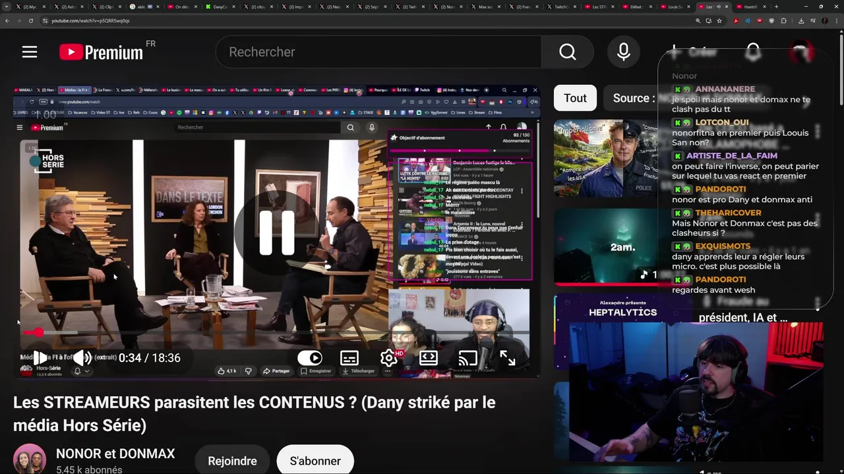Mute the video with the speaker icon

click(x=82, y=358)
